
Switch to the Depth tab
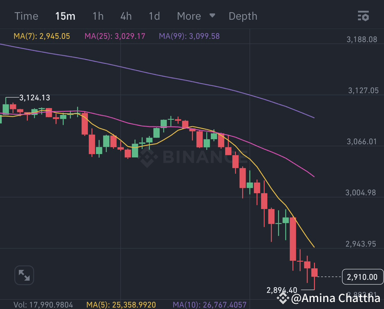[243, 16]
